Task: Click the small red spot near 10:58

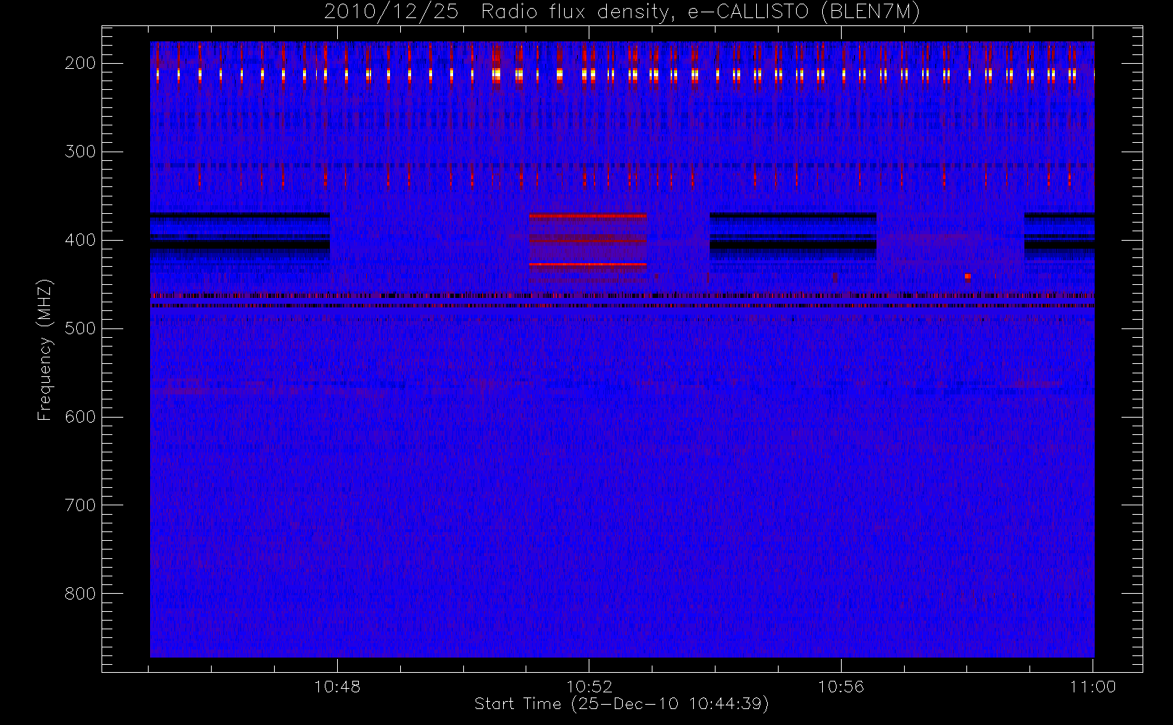Action: [x=968, y=276]
